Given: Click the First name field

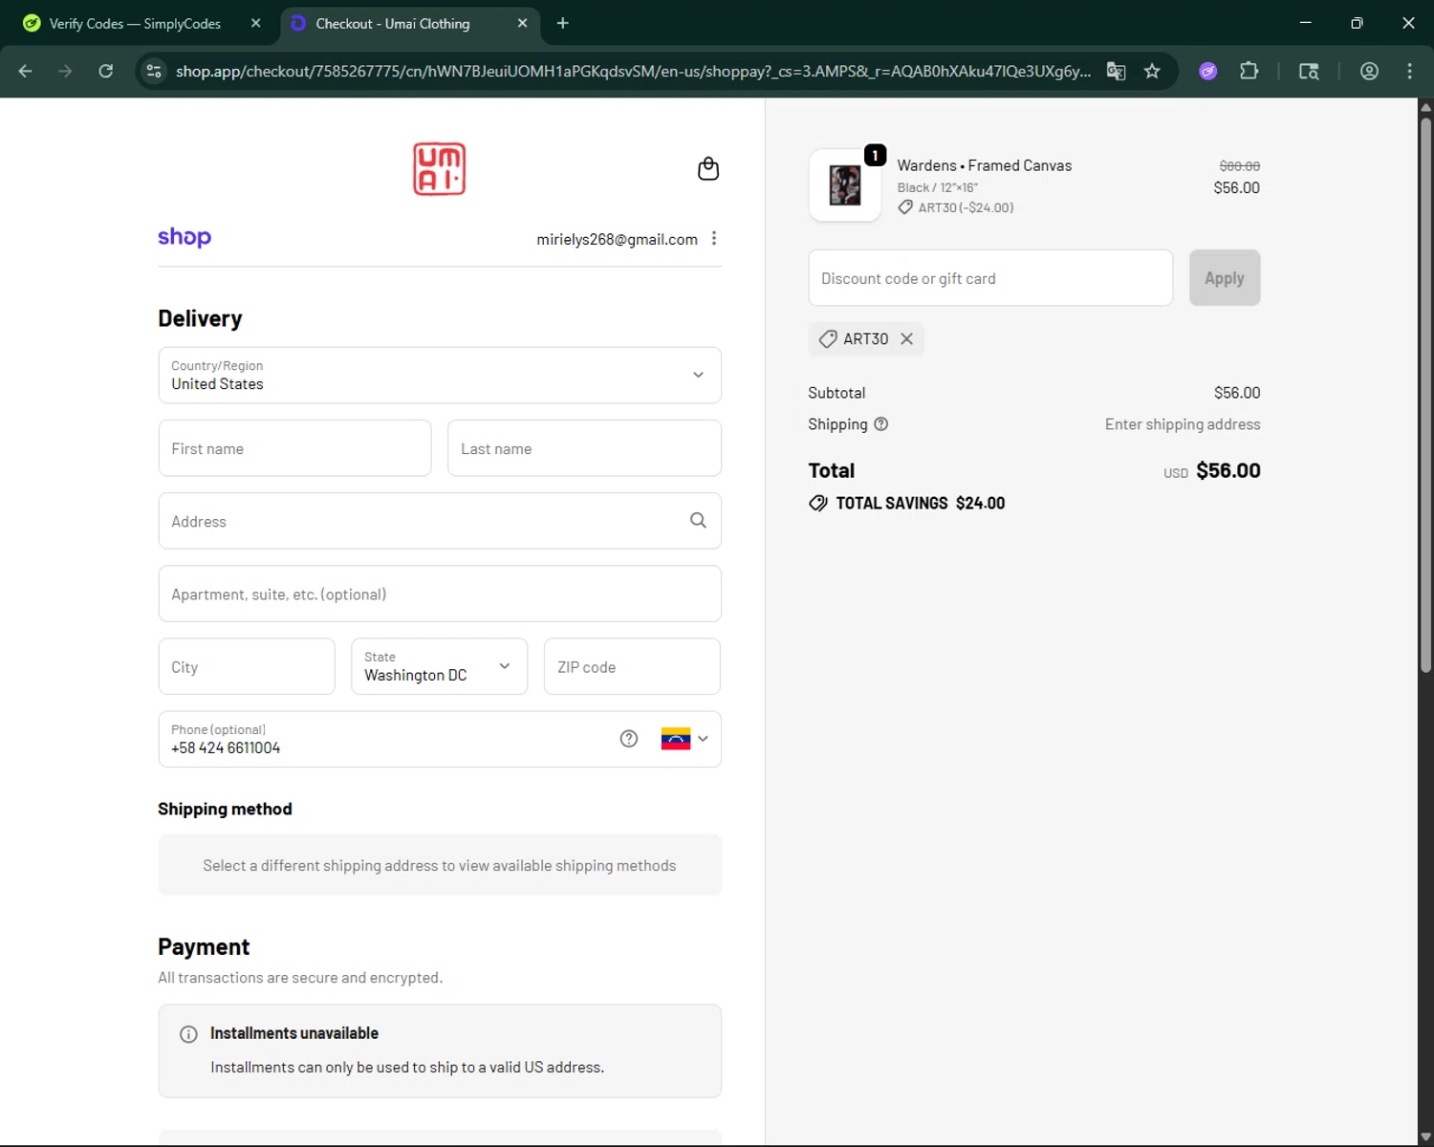Looking at the screenshot, I should click(294, 448).
